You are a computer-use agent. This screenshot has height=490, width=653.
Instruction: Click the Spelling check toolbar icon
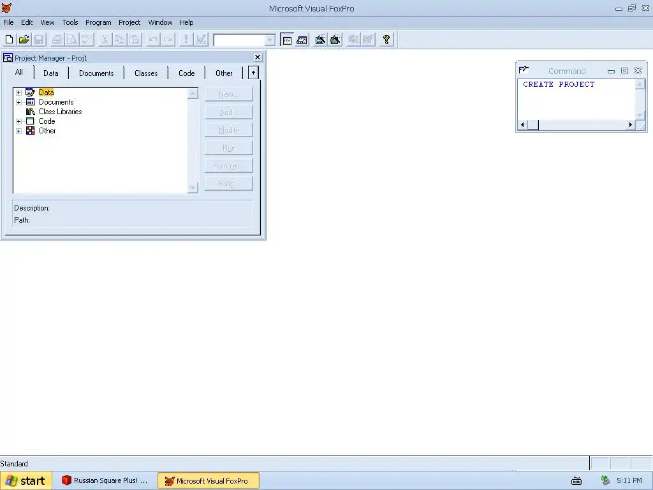tap(87, 40)
